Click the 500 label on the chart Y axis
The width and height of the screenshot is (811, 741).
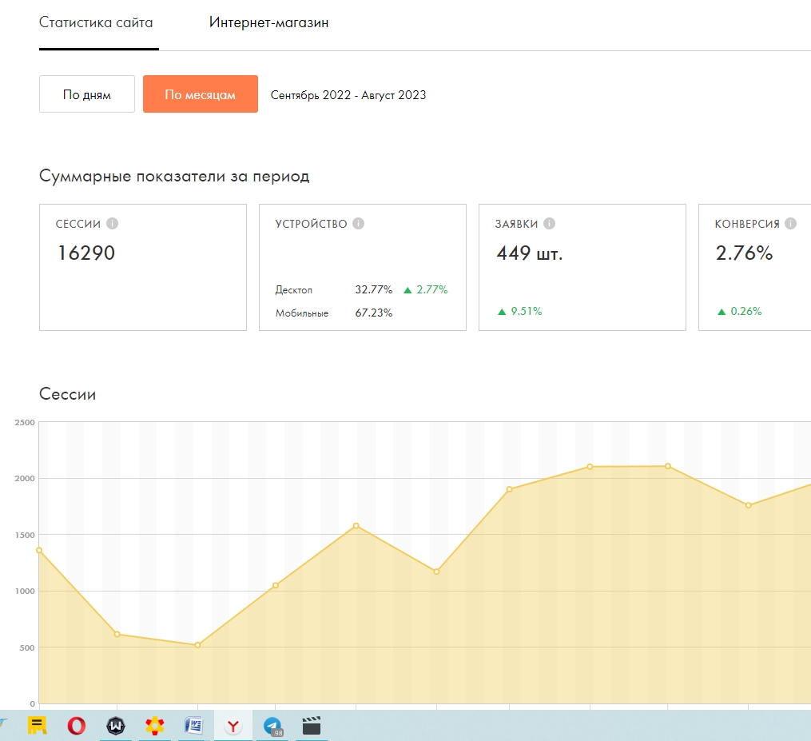coord(27,647)
